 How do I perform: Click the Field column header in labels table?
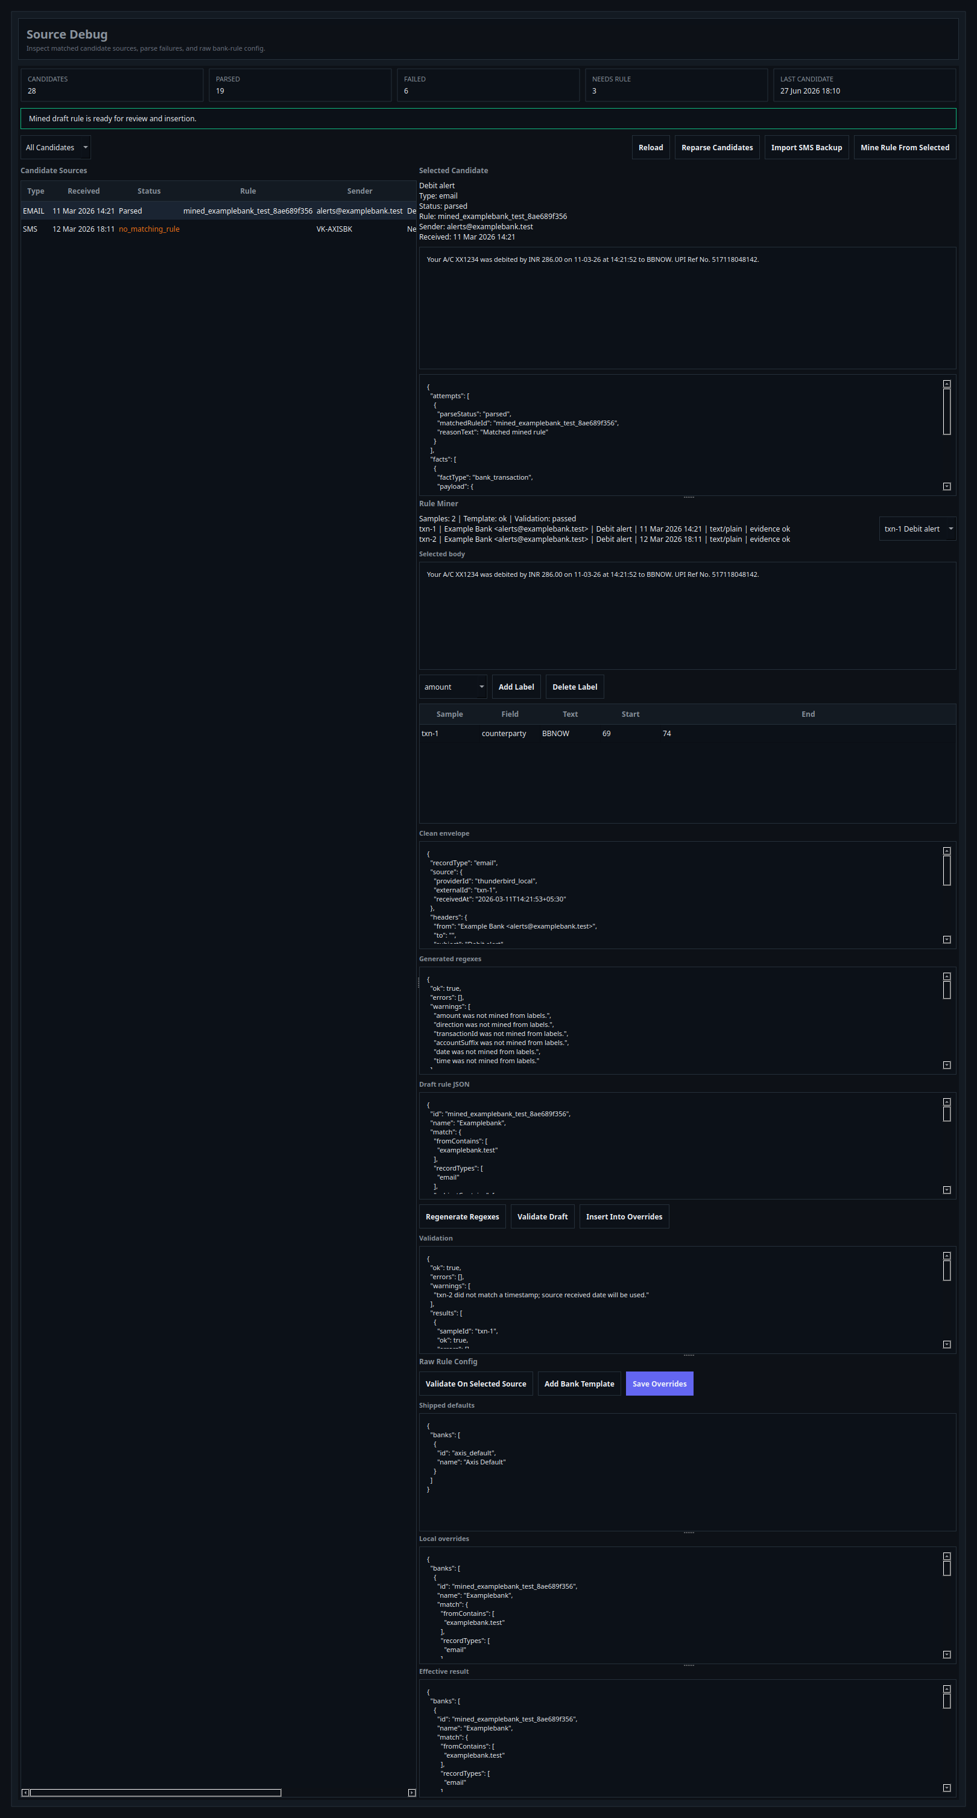point(510,714)
